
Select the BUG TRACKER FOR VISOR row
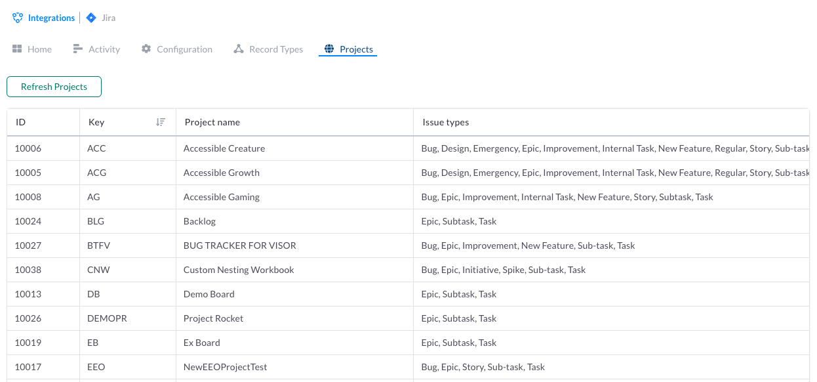[x=408, y=245]
